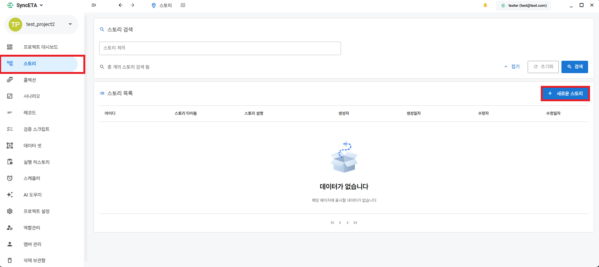This screenshot has width=599, height=267.
Task: Click the map icon in the top bar
Action: pyautogui.click(x=183, y=5)
